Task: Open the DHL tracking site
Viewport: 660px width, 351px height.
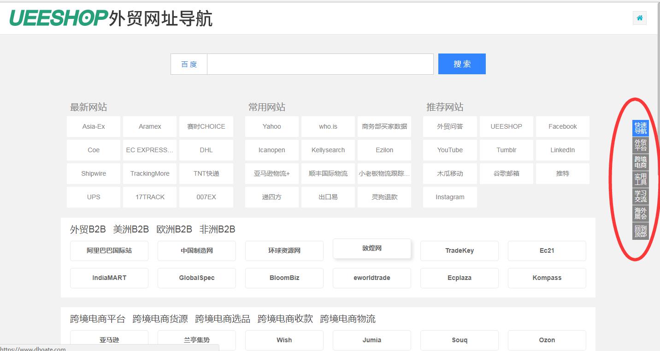Action: click(x=206, y=149)
